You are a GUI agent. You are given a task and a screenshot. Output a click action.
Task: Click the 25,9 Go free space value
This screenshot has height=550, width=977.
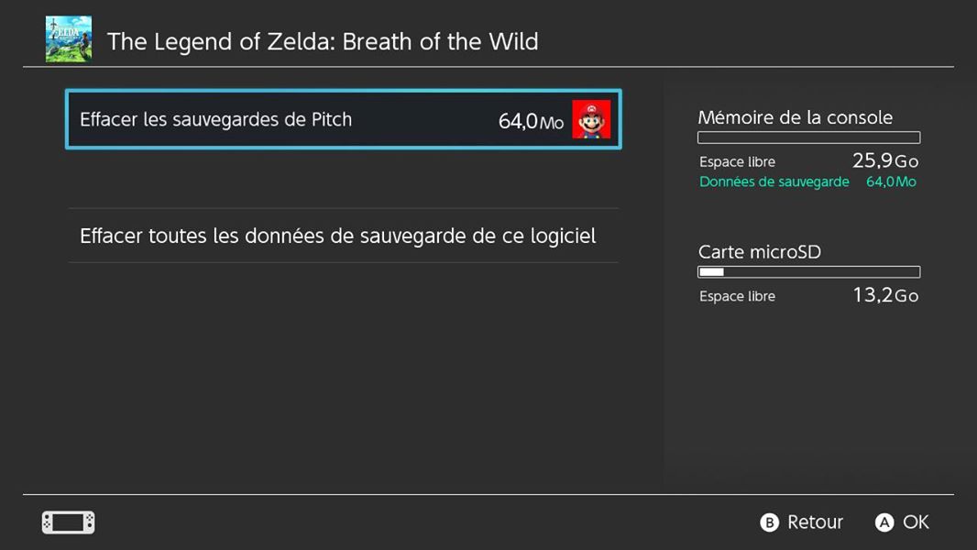point(885,160)
